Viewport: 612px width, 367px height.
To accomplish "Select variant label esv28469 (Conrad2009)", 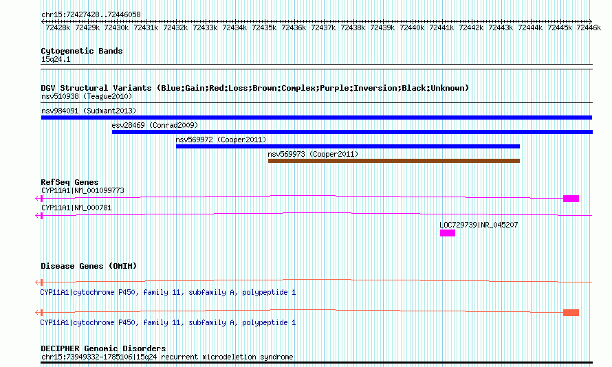I will click(x=155, y=125).
